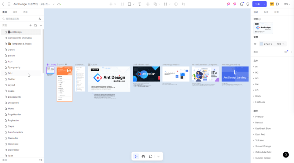Click the cover thumbnail in the design panel

pos(263,28)
